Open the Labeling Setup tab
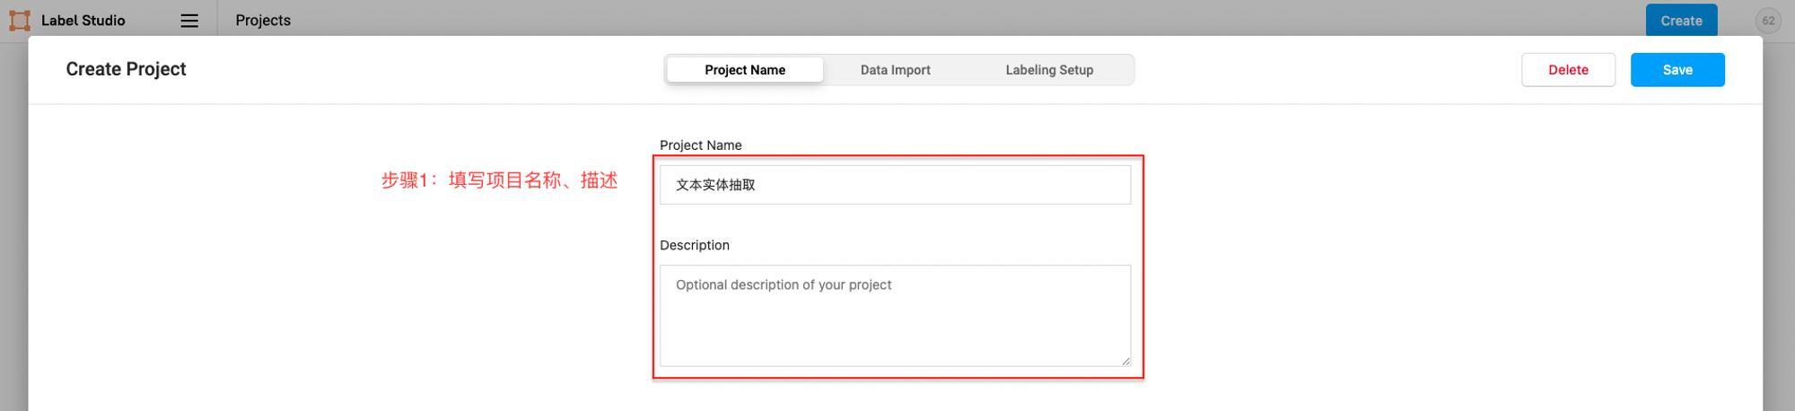This screenshot has width=1795, height=411. pyautogui.click(x=1049, y=70)
